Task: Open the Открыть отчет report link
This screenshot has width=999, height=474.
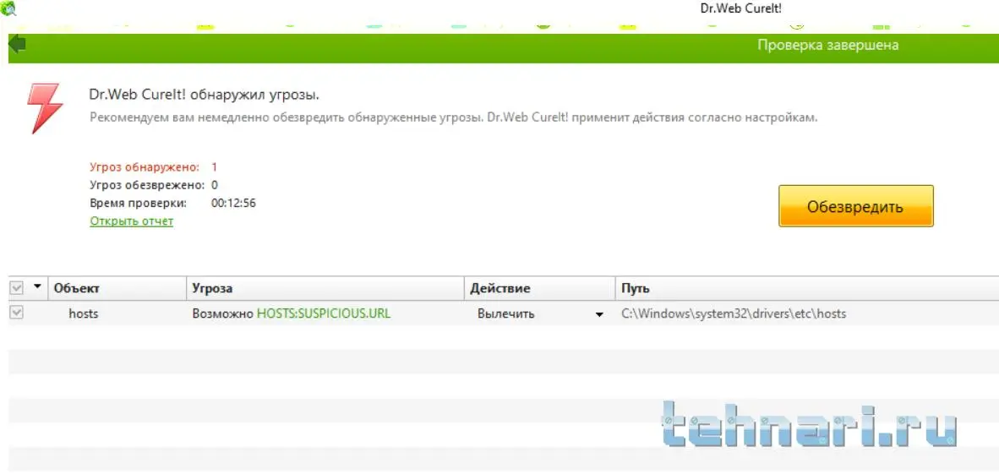Action: tap(131, 221)
